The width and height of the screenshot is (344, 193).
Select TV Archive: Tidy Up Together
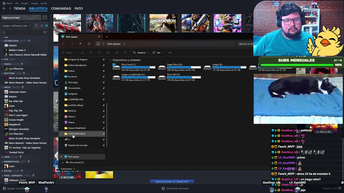[x=25, y=148]
